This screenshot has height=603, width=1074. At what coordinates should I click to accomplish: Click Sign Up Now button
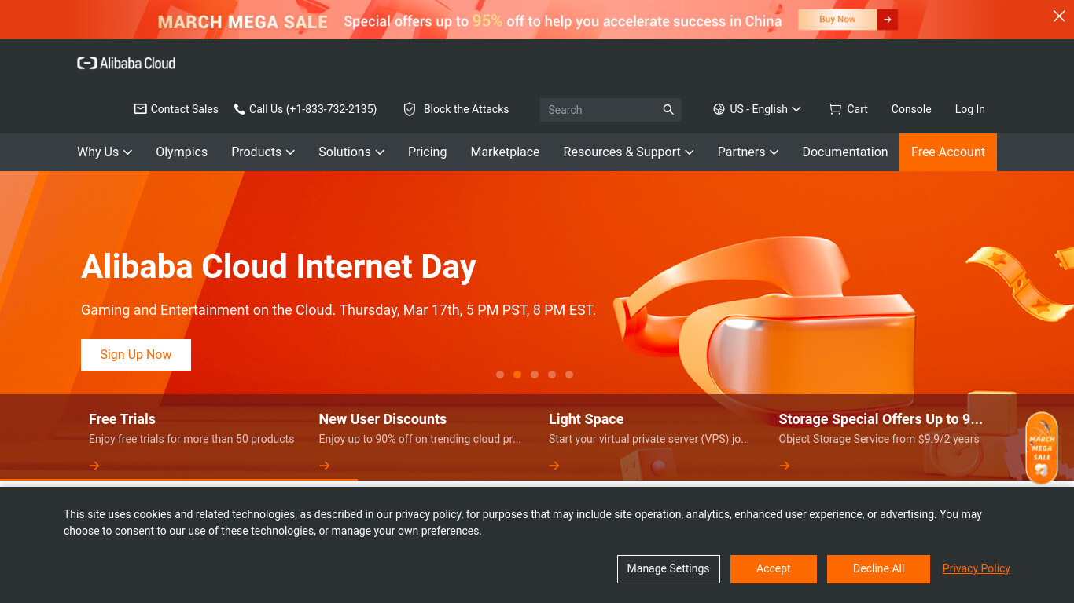(136, 355)
